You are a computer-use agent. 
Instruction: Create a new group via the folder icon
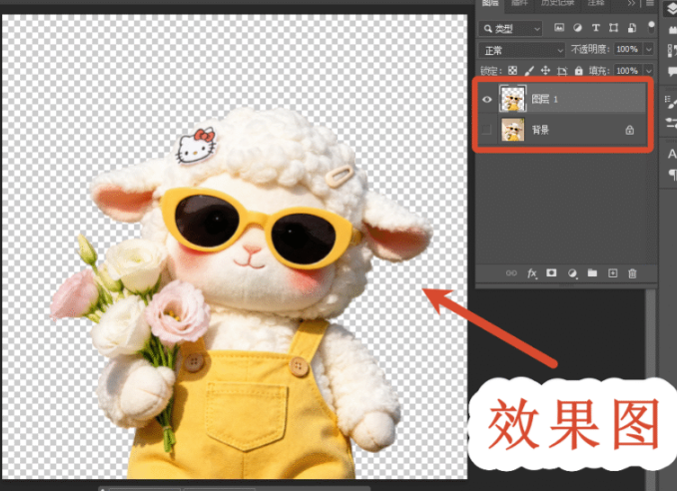[592, 273]
